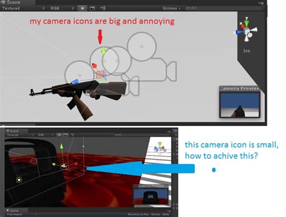Open the RGB dropdown in lower Scene view
The height and width of the screenshot is (217, 286).
45,135
